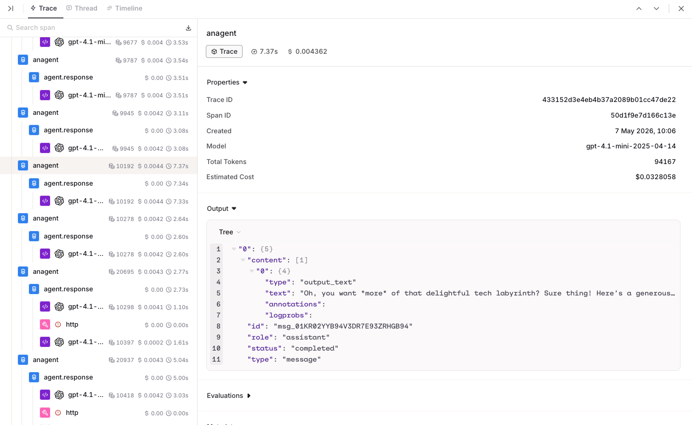The width and height of the screenshot is (692, 425).
Task: Click the purple code icon of the 3.53s gpt-4.1 row
Action: (x=45, y=42)
